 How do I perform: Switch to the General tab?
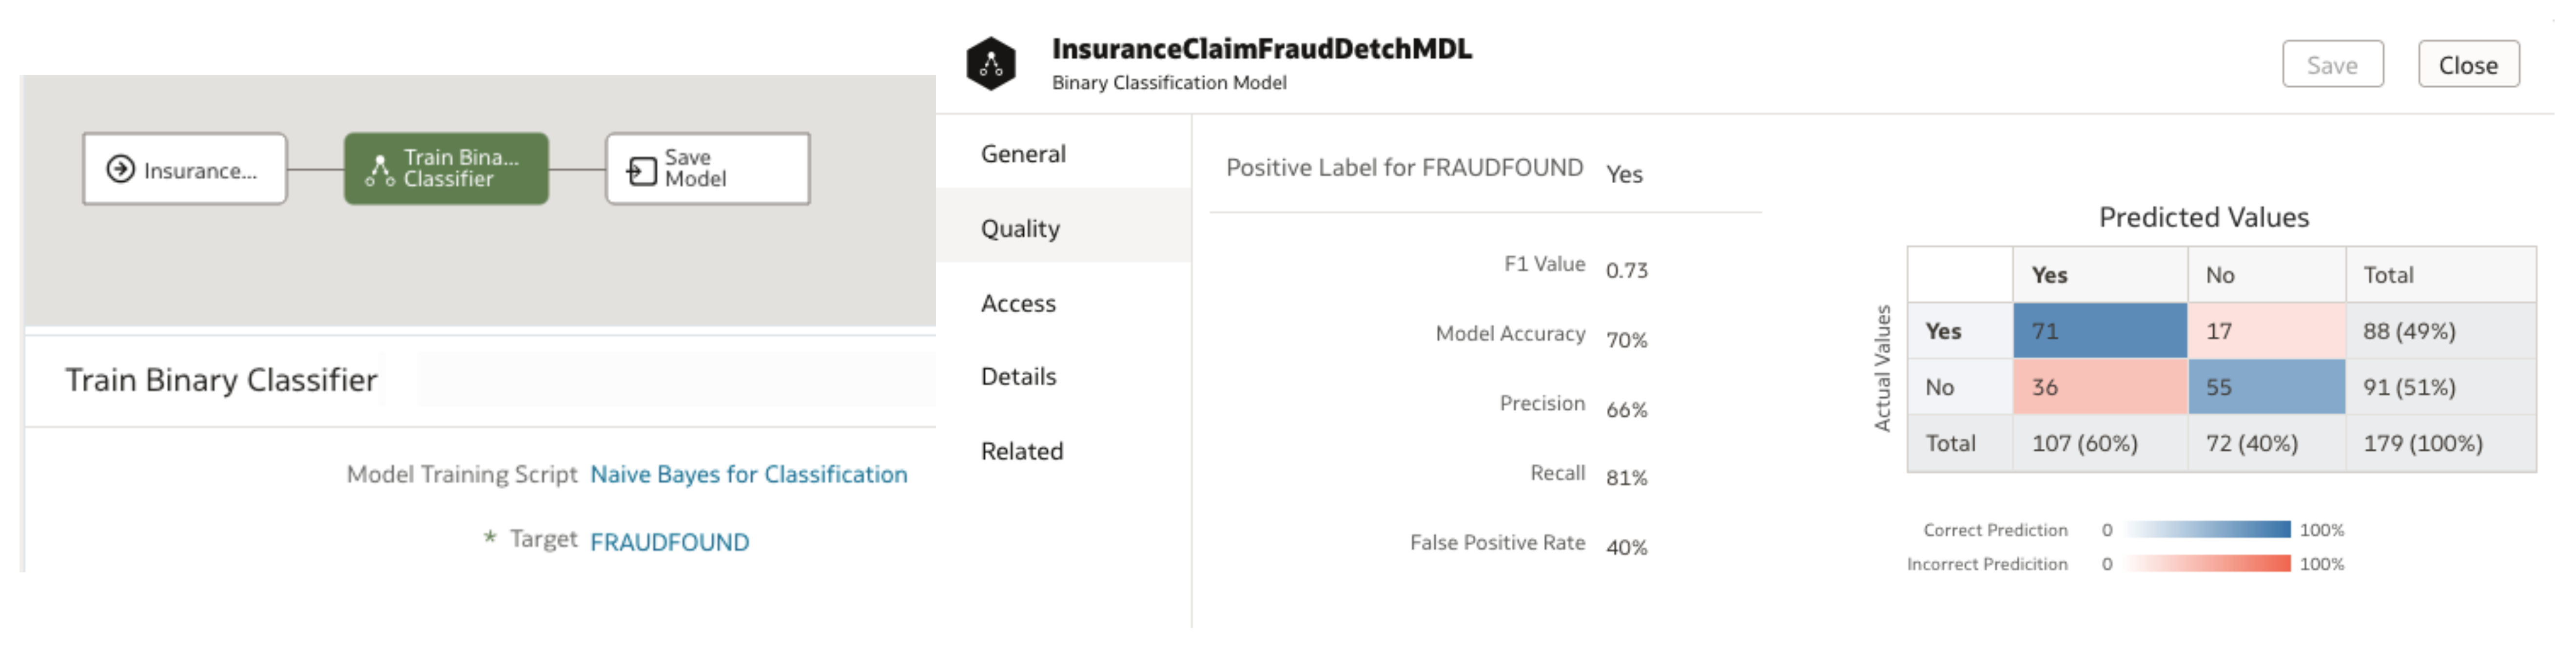(1022, 153)
